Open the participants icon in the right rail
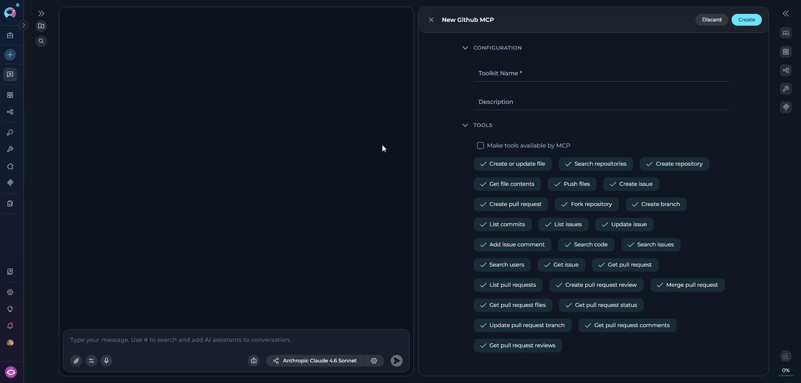 point(786,33)
